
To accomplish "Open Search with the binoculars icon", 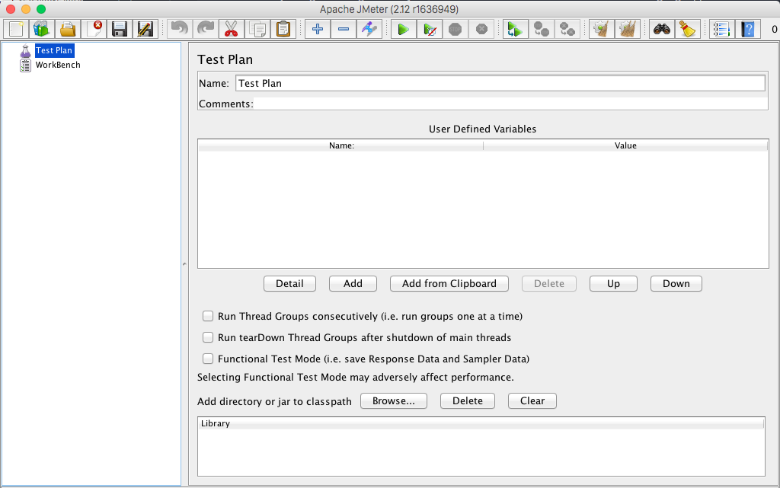I will tap(662, 30).
